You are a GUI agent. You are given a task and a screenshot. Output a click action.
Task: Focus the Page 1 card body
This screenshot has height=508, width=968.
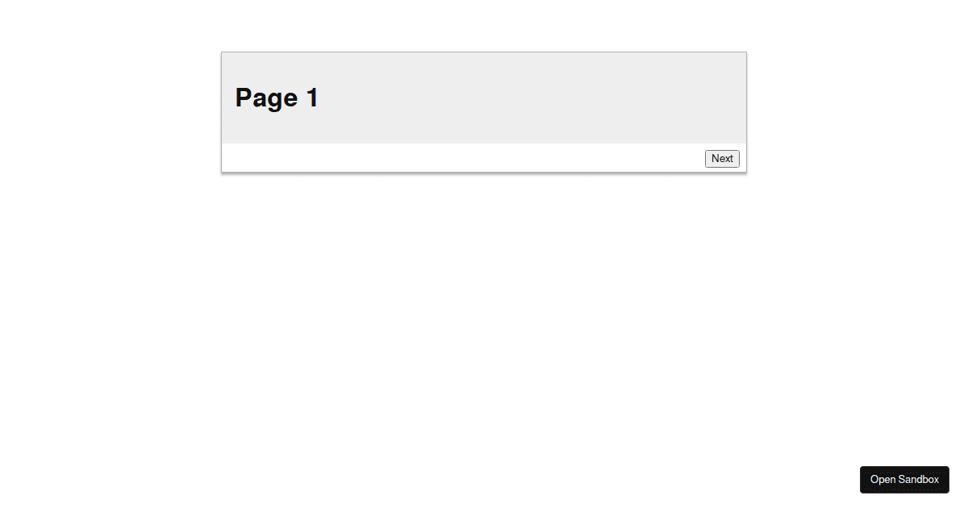(484, 98)
